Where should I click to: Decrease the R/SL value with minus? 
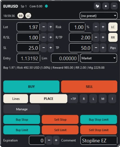[44, 38]
